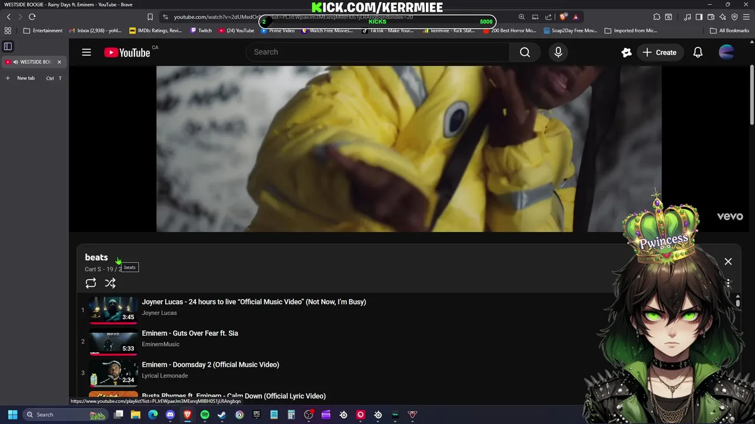Click the Lyrical Lemonade channel name

click(x=165, y=376)
